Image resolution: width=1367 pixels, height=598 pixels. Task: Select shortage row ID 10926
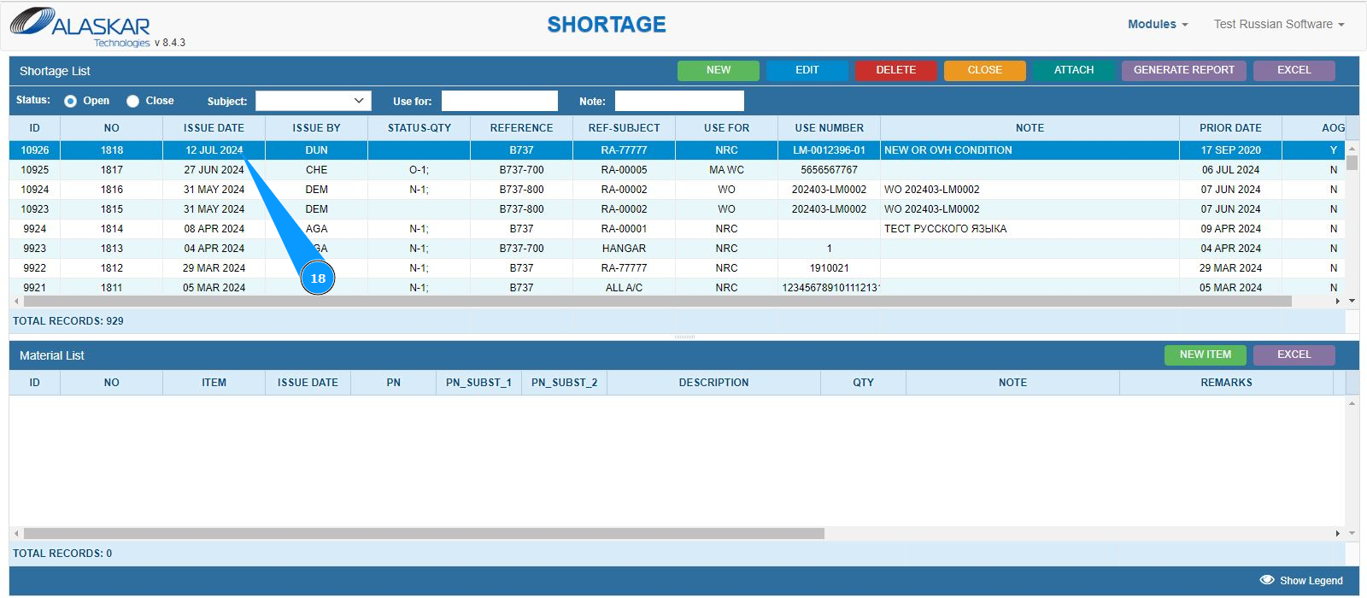(678, 150)
